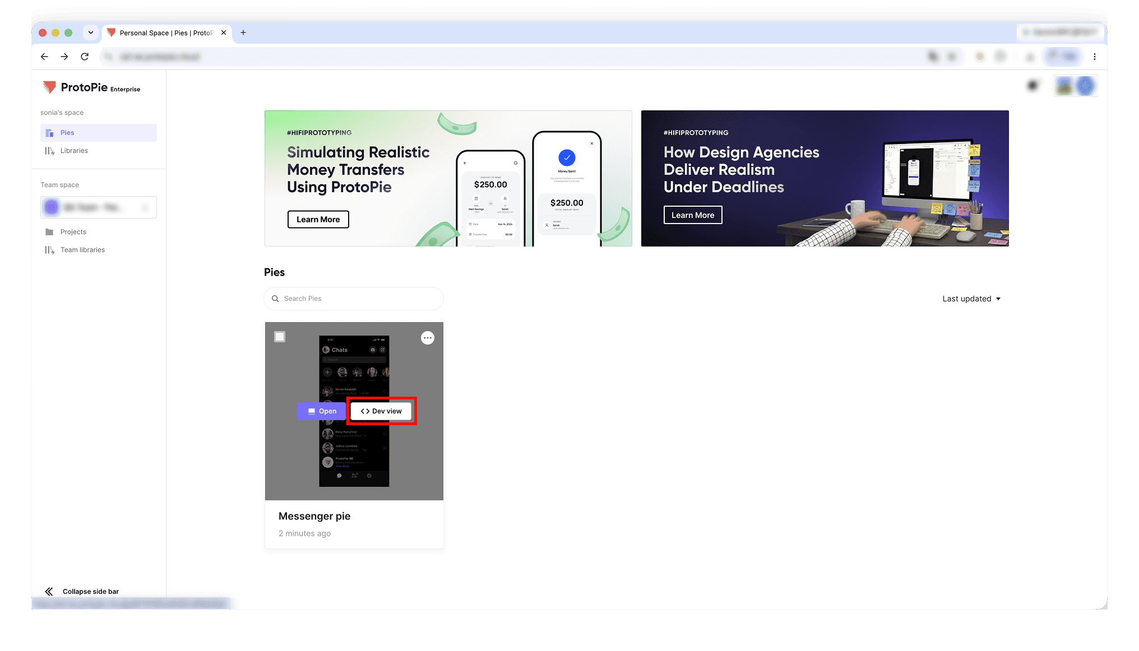Click the Messenger pie title
Screen dimensions: 1139x651
[x=314, y=516]
